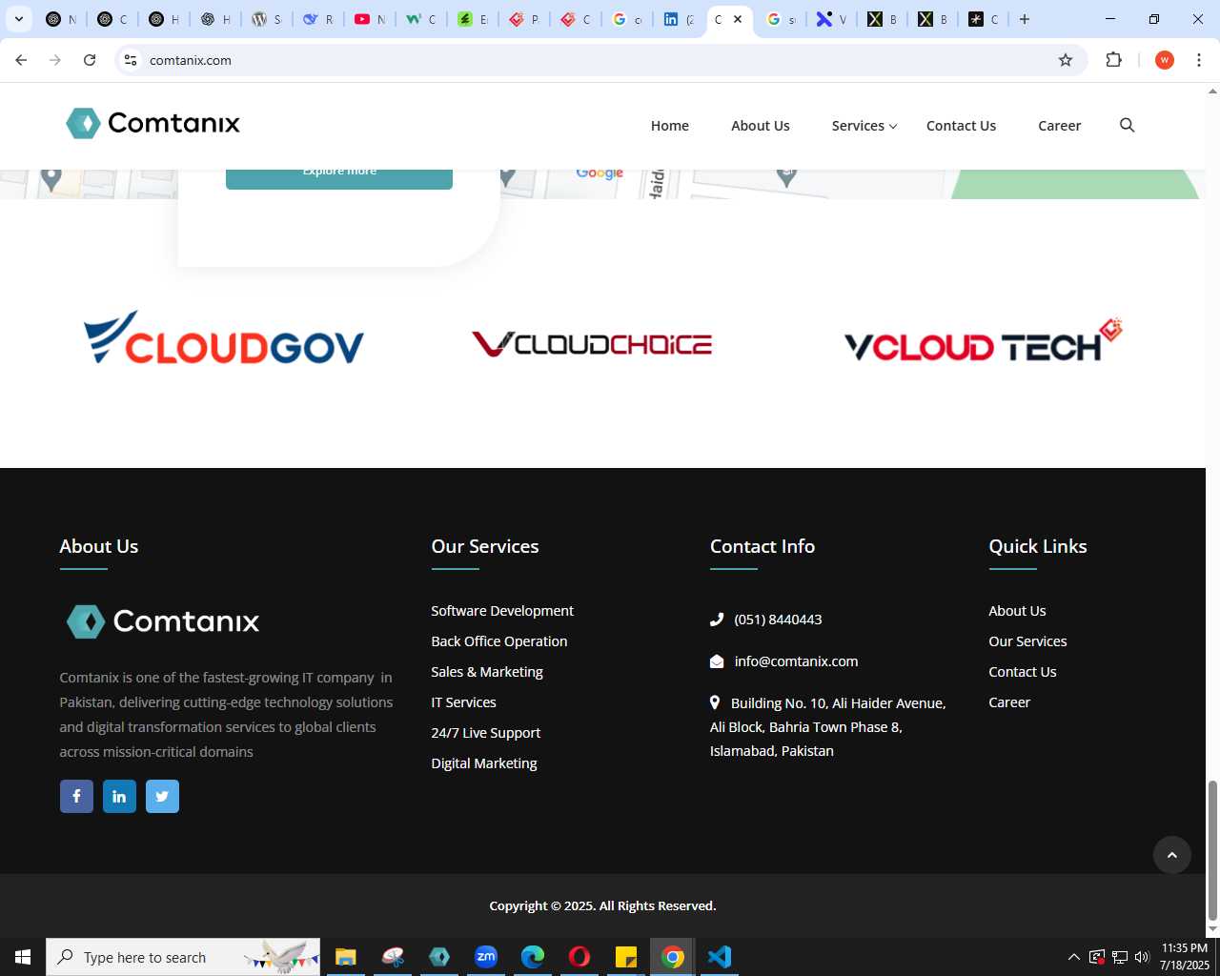Viewport: 1220px width, 976px height.
Task: Open About Us in the header navigation
Action: [761, 126]
